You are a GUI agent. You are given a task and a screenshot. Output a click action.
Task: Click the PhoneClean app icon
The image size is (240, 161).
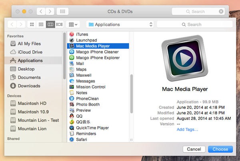point(72,98)
